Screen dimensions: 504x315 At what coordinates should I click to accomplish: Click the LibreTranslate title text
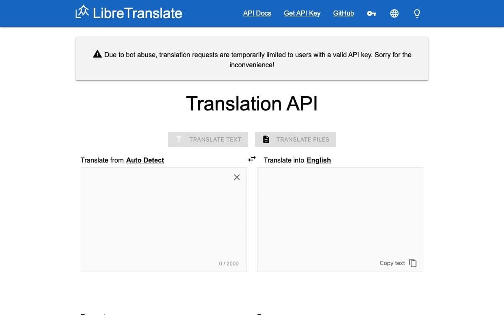(137, 13)
